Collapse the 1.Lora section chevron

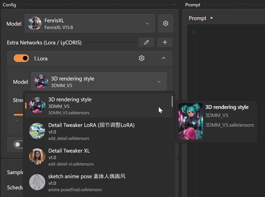click(163, 58)
